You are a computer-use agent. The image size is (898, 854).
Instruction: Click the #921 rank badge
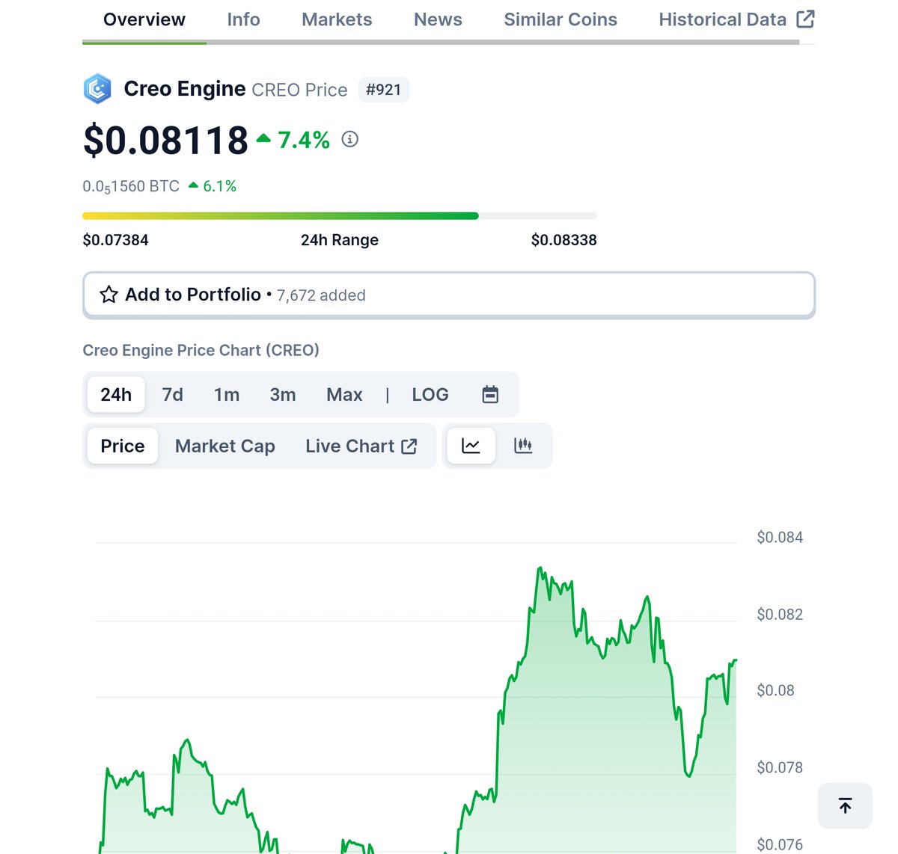point(383,90)
